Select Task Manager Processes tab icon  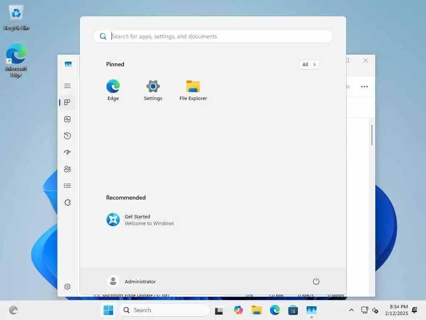(67, 102)
